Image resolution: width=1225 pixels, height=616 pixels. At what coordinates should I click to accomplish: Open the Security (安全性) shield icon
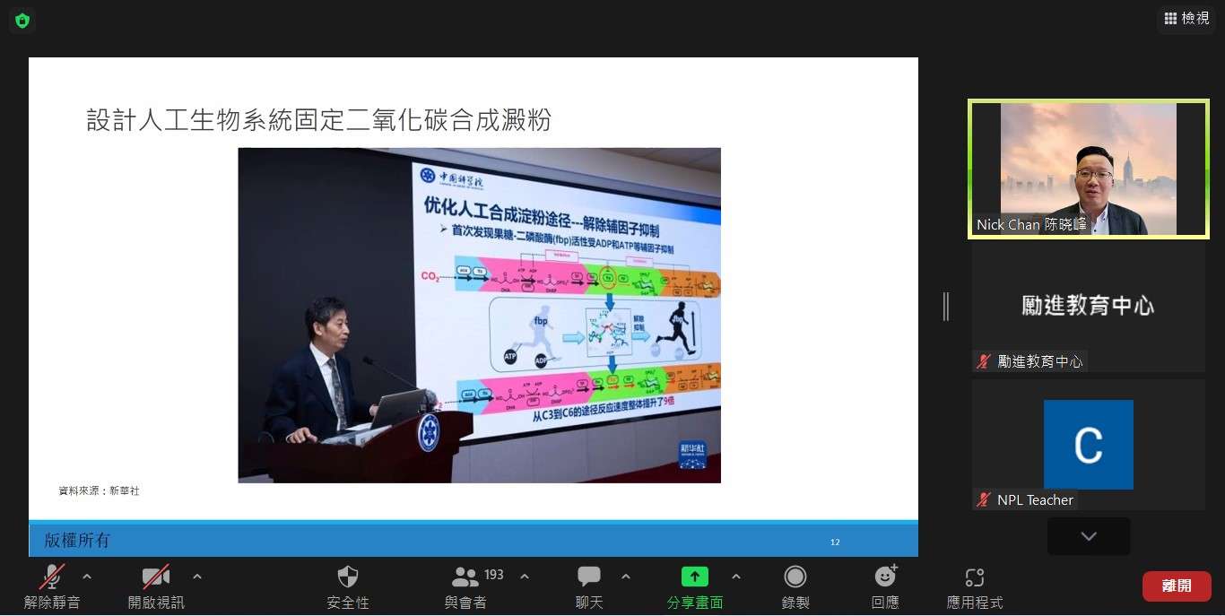coord(348,577)
